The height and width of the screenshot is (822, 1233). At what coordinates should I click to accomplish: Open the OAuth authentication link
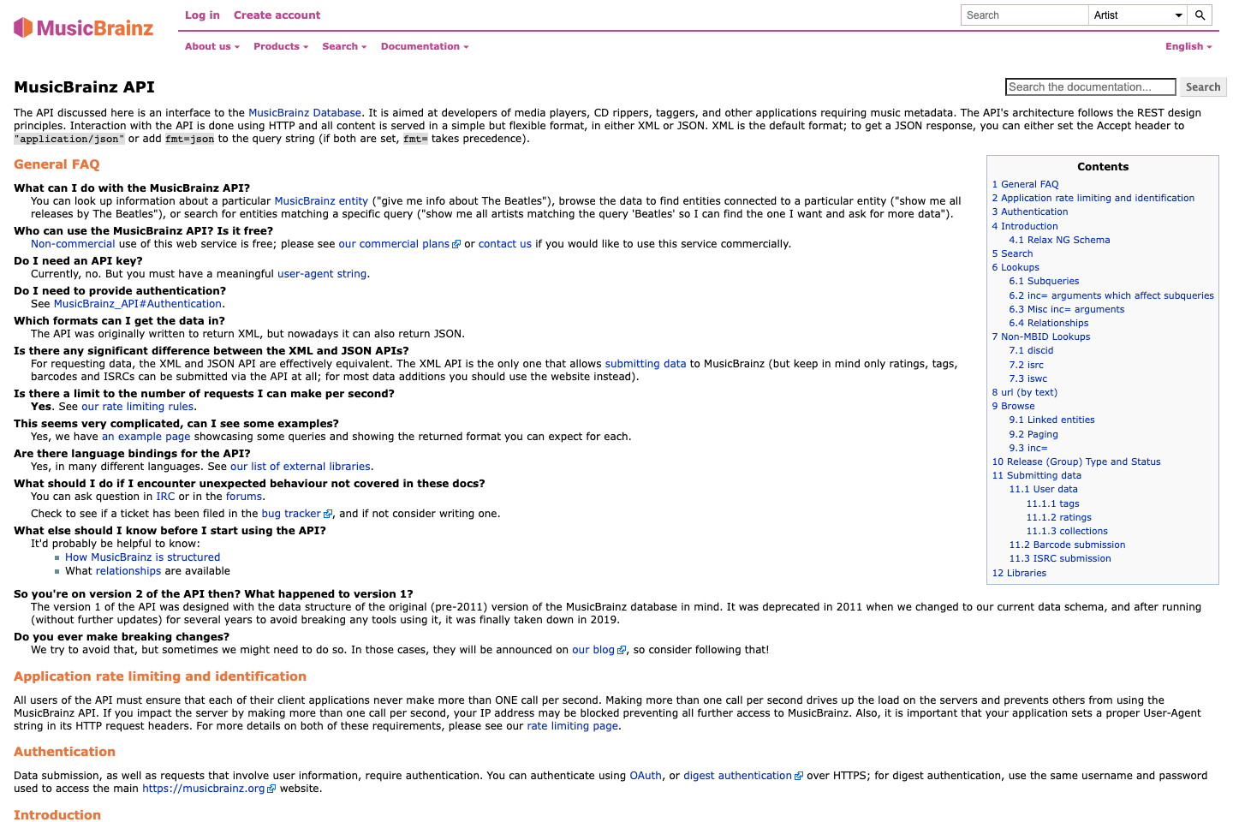pos(646,775)
